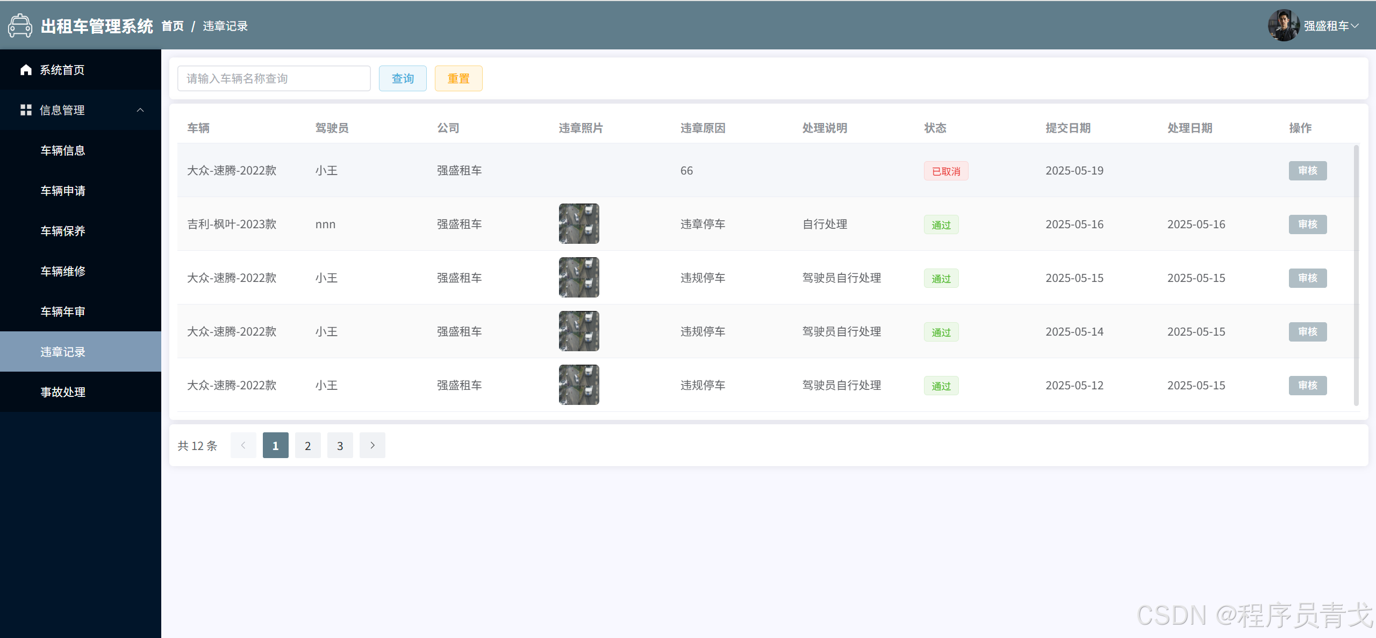Screen dimensions: 1376x638
Task: Focus the vehicle name search field
Action: (x=274, y=78)
